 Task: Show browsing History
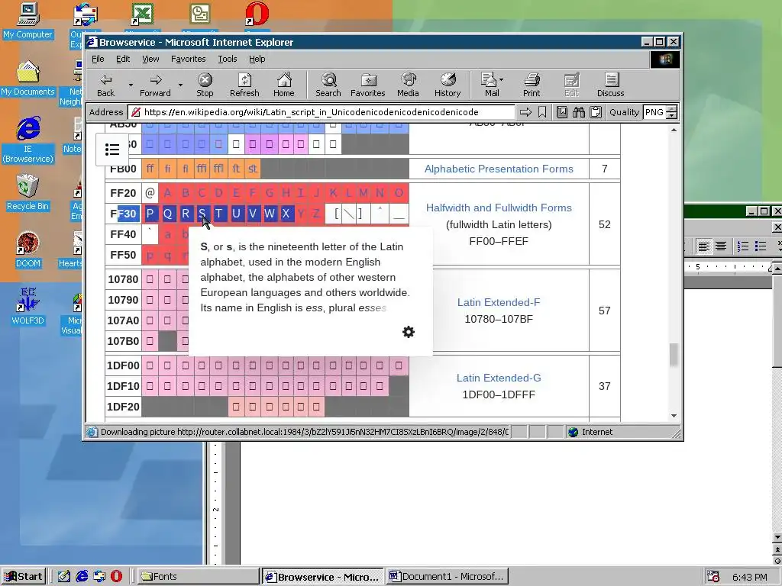click(x=448, y=85)
